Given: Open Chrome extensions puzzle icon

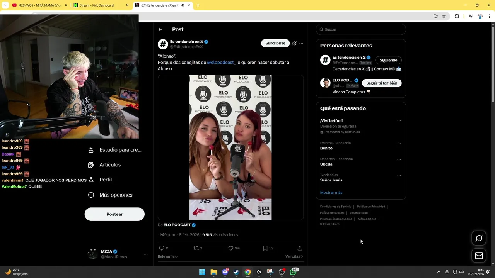Looking at the screenshot, I should (x=457, y=16).
